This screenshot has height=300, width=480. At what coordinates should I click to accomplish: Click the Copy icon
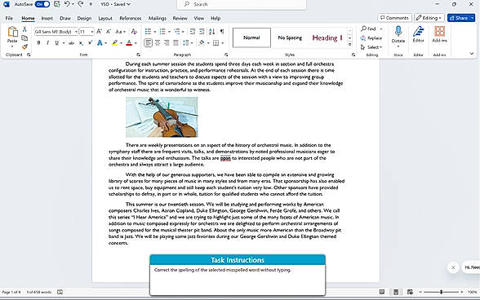tap(24, 38)
